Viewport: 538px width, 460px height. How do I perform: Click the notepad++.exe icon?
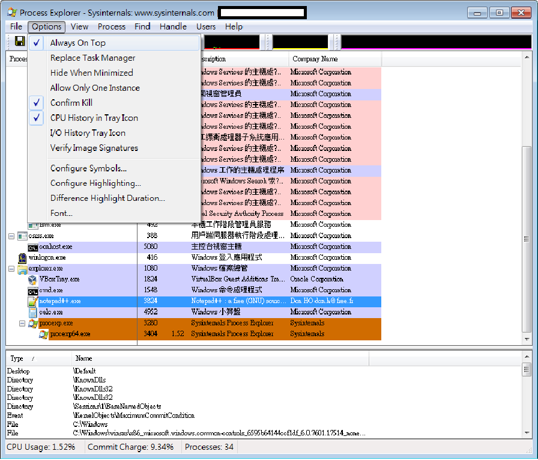pos(32,302)
